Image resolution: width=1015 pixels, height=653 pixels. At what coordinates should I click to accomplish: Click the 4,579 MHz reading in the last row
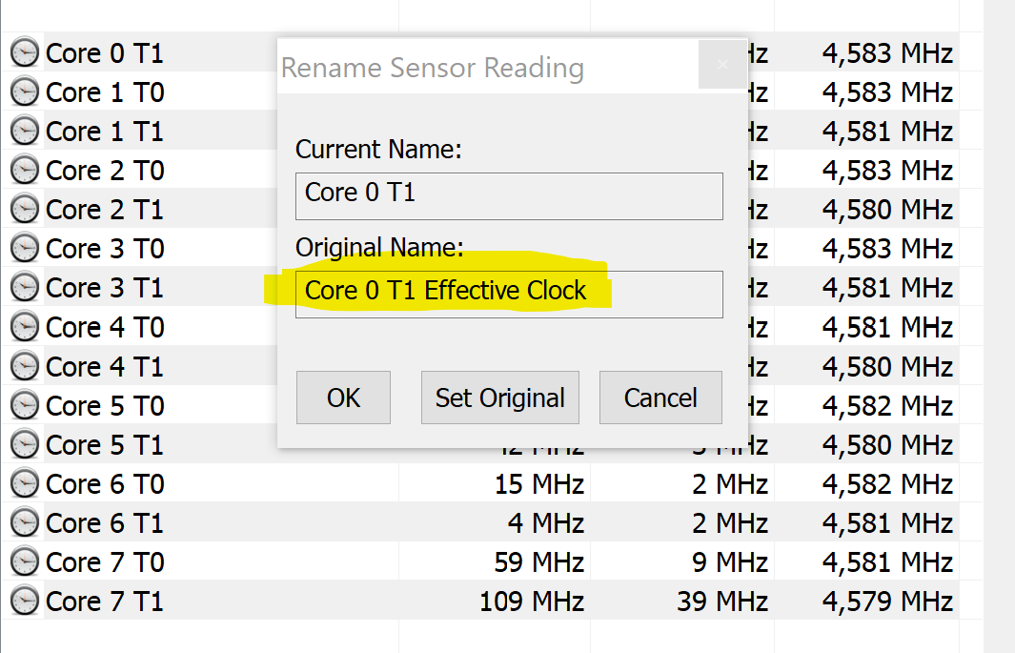tap(887, 602)
